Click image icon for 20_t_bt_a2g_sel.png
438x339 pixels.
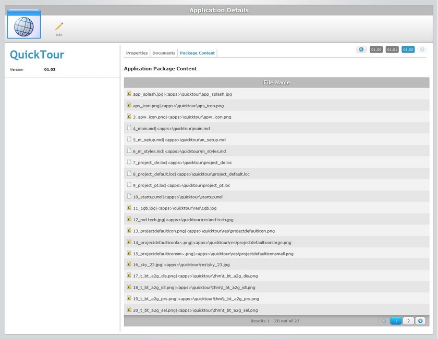[x=129, y=309]
